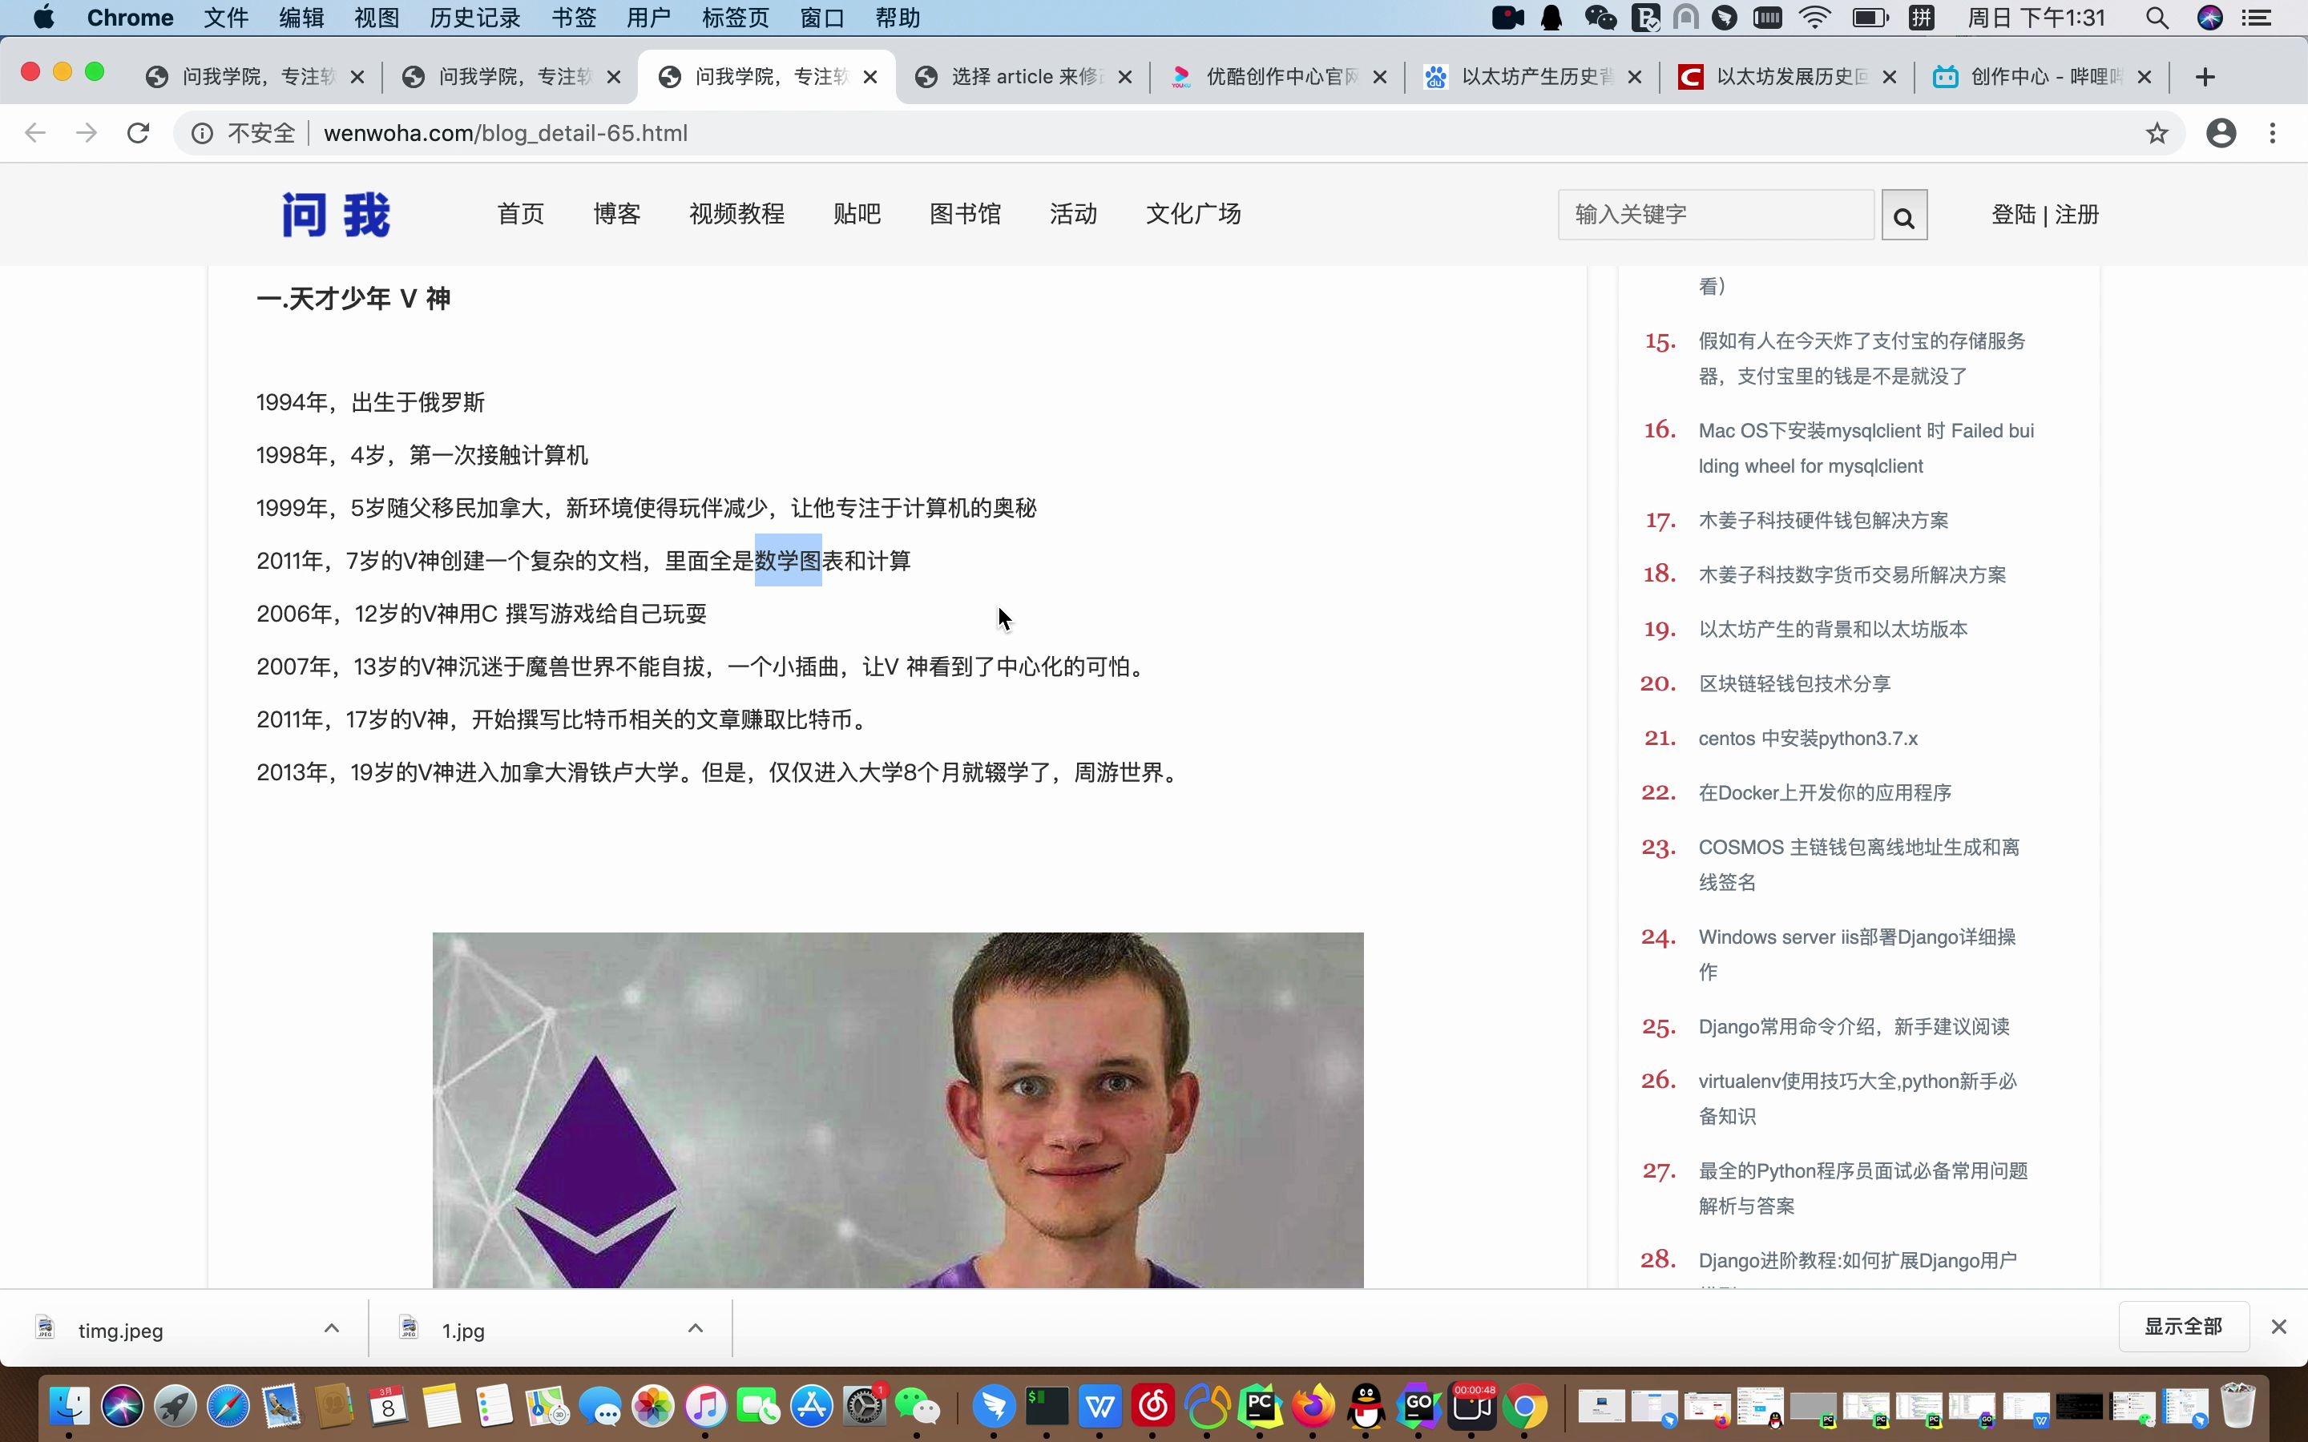The height and width of the screenshot is (1442, 2308).
Task: Open Finder from the Dock
Action: (x=69, y=1406)
